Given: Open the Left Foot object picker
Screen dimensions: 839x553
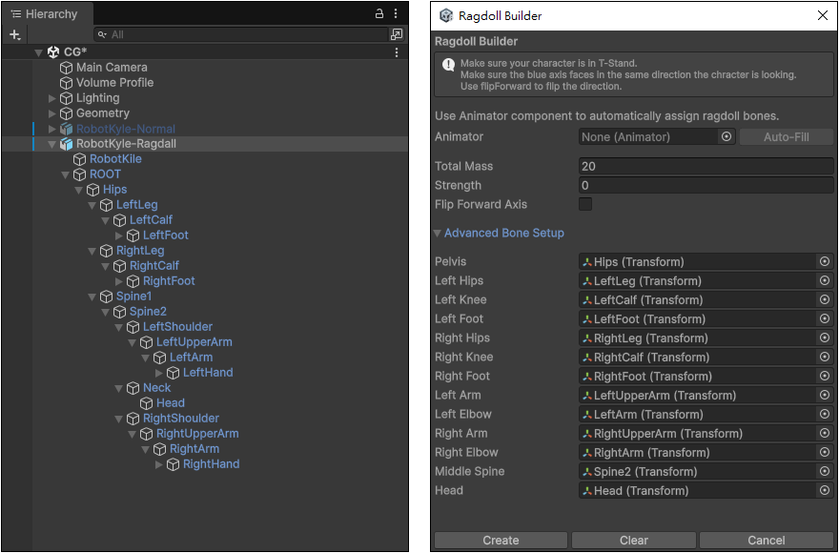Looking at the screenshot, I should pos(825,319).
